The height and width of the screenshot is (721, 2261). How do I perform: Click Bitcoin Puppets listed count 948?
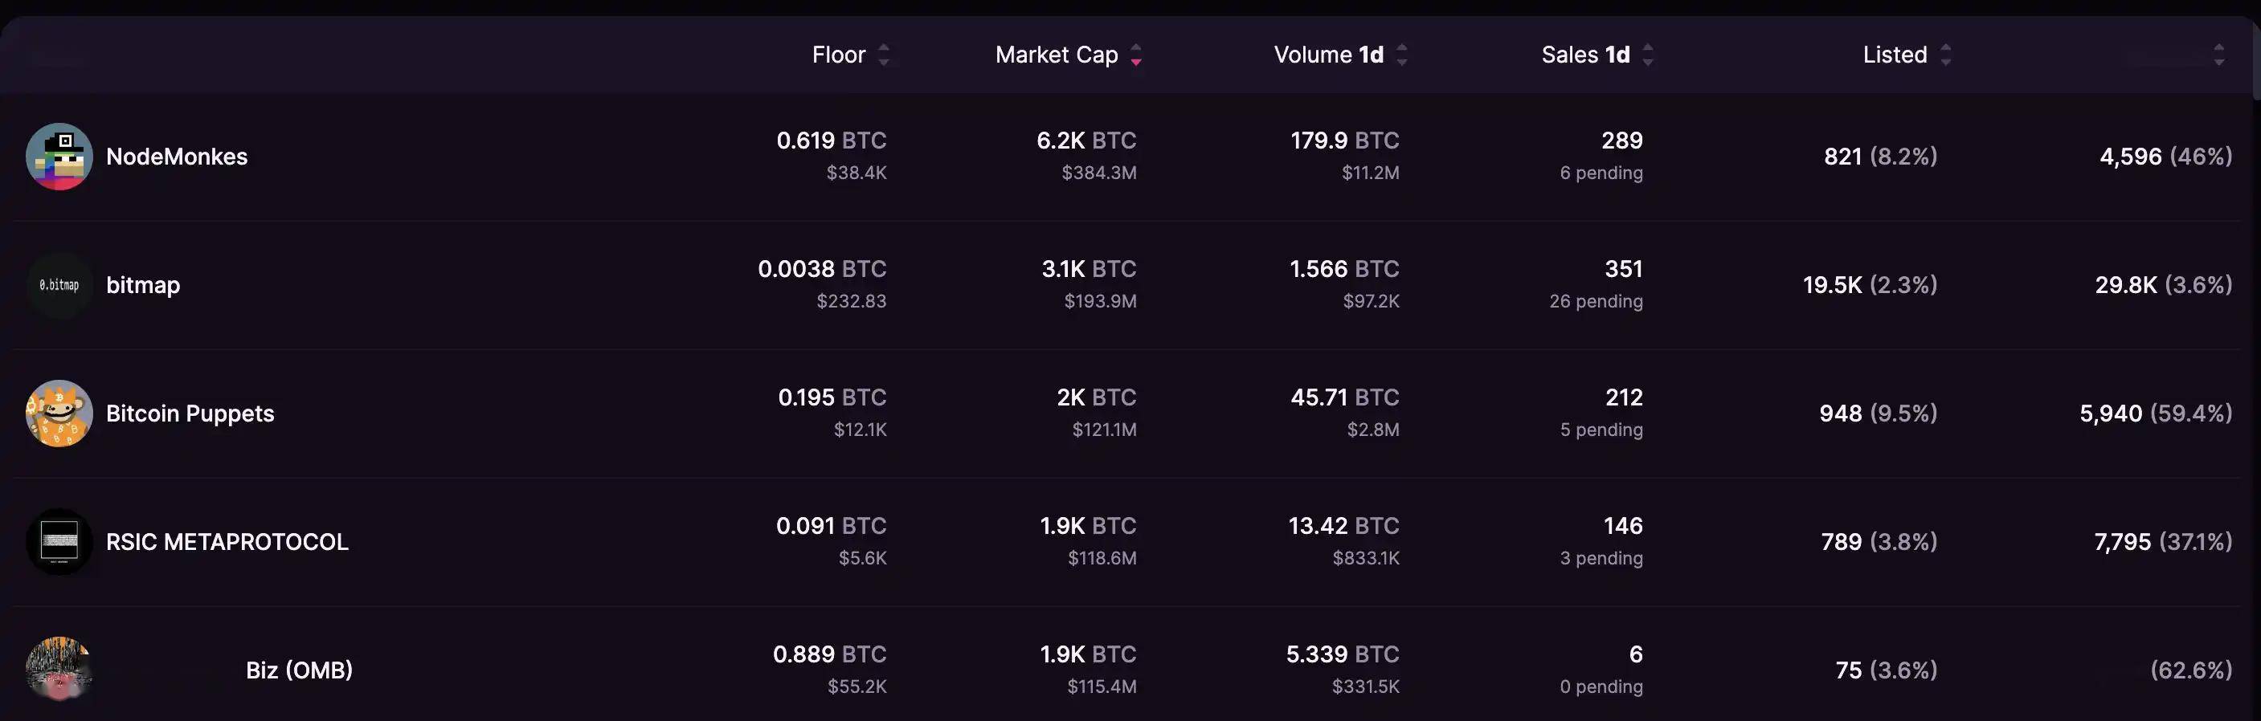click(1840, 413)
